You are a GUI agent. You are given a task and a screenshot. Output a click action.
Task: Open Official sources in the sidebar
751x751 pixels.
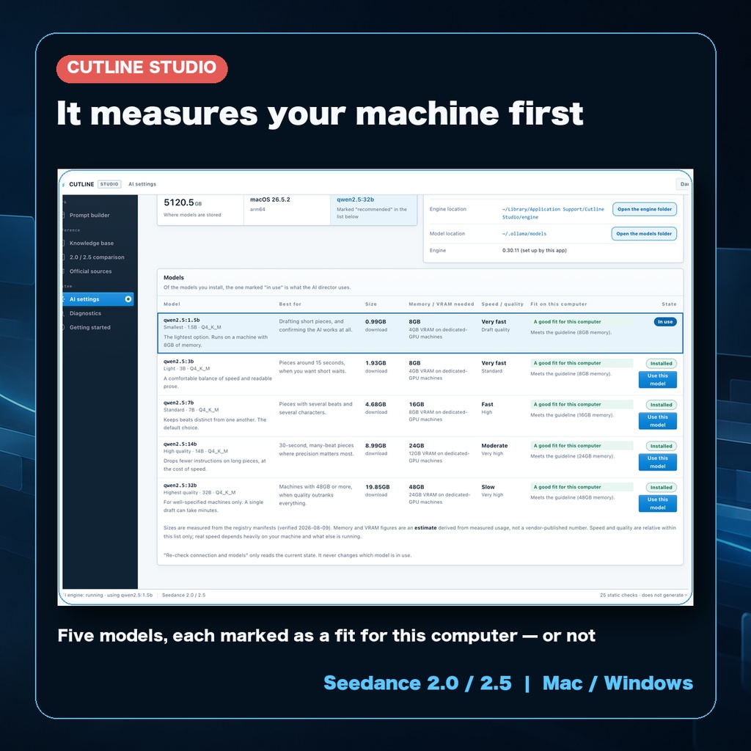[x=90, y=271]
